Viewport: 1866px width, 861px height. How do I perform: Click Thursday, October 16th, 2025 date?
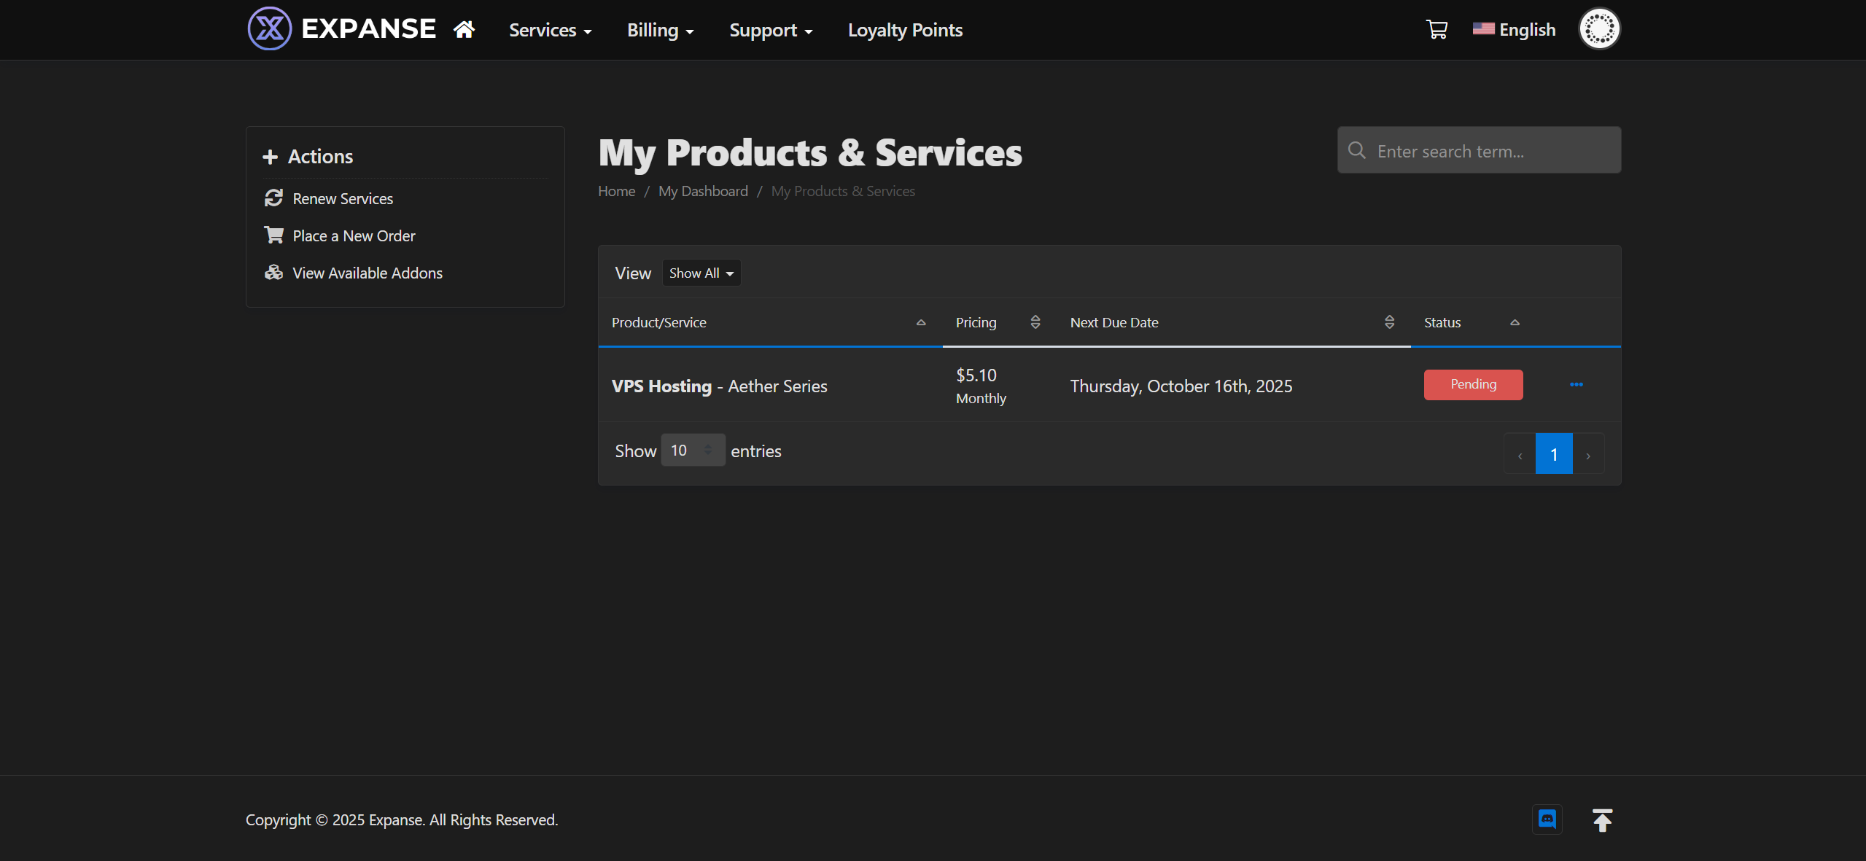pyautogui.click(x=1181, y=386)
